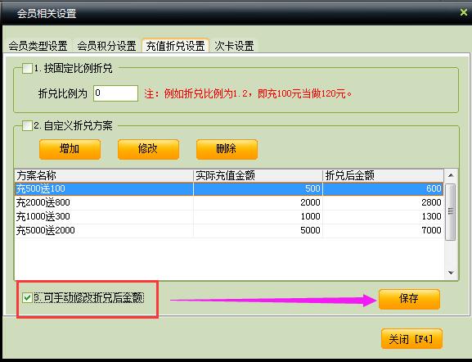Screen dimensions: 472x362
Task: Sort by 实际充值金额 column header
Action: 258,175
